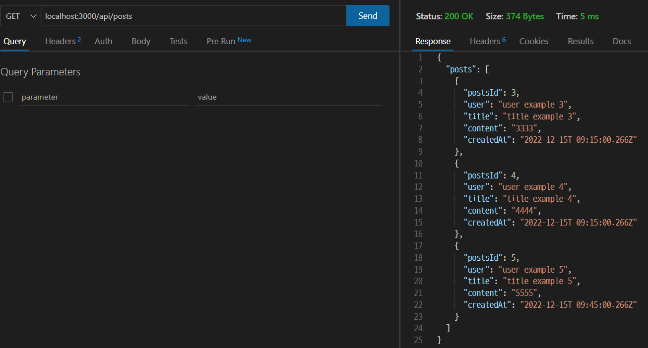Open the Results tab
This screenshot has width=648, height=348.
pyautogui.click(x=581, y=41)
